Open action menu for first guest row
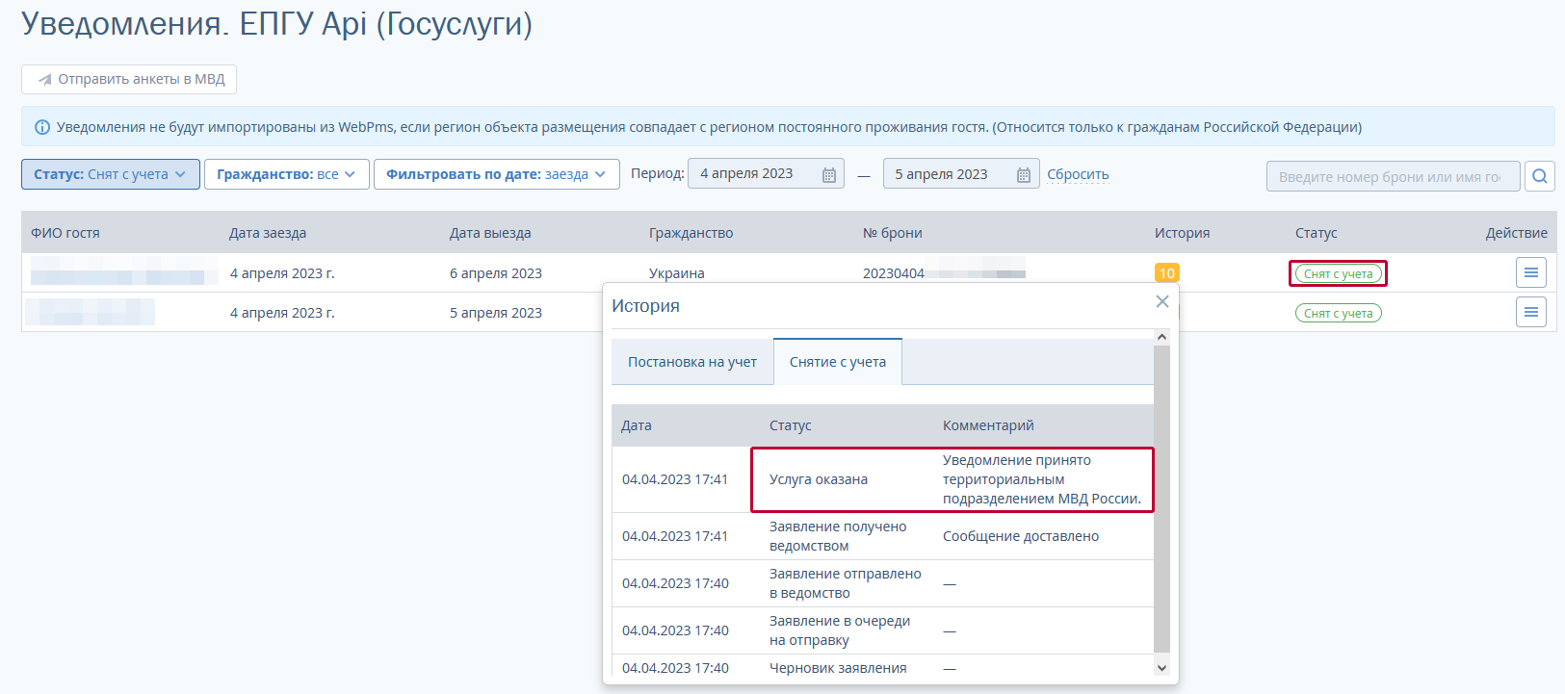The height and width of the screenshot is (694, 1565). click(1530, 273)
